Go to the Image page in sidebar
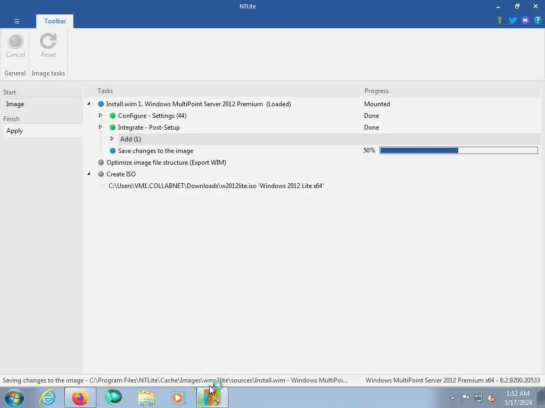545x408 pixels. [15, 104]
